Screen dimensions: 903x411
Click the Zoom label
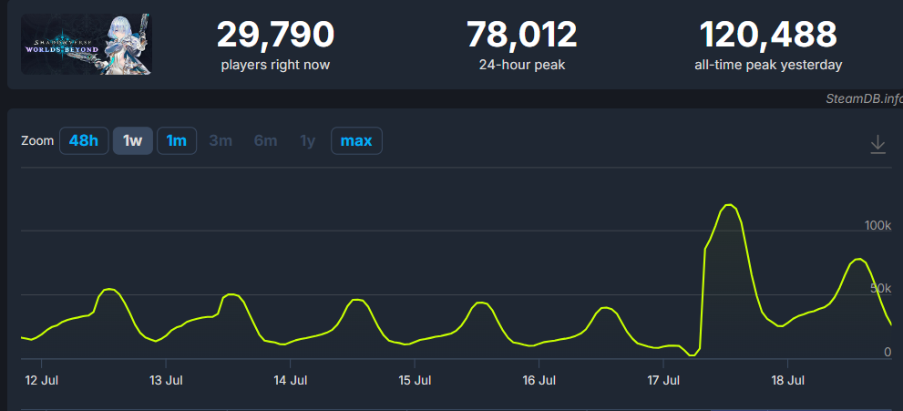pyautogui.click(x=37, y=141)
